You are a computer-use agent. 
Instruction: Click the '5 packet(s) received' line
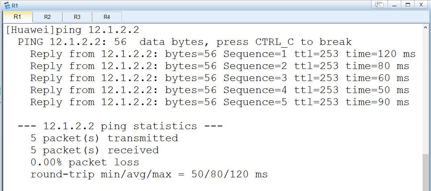[94, 150]
